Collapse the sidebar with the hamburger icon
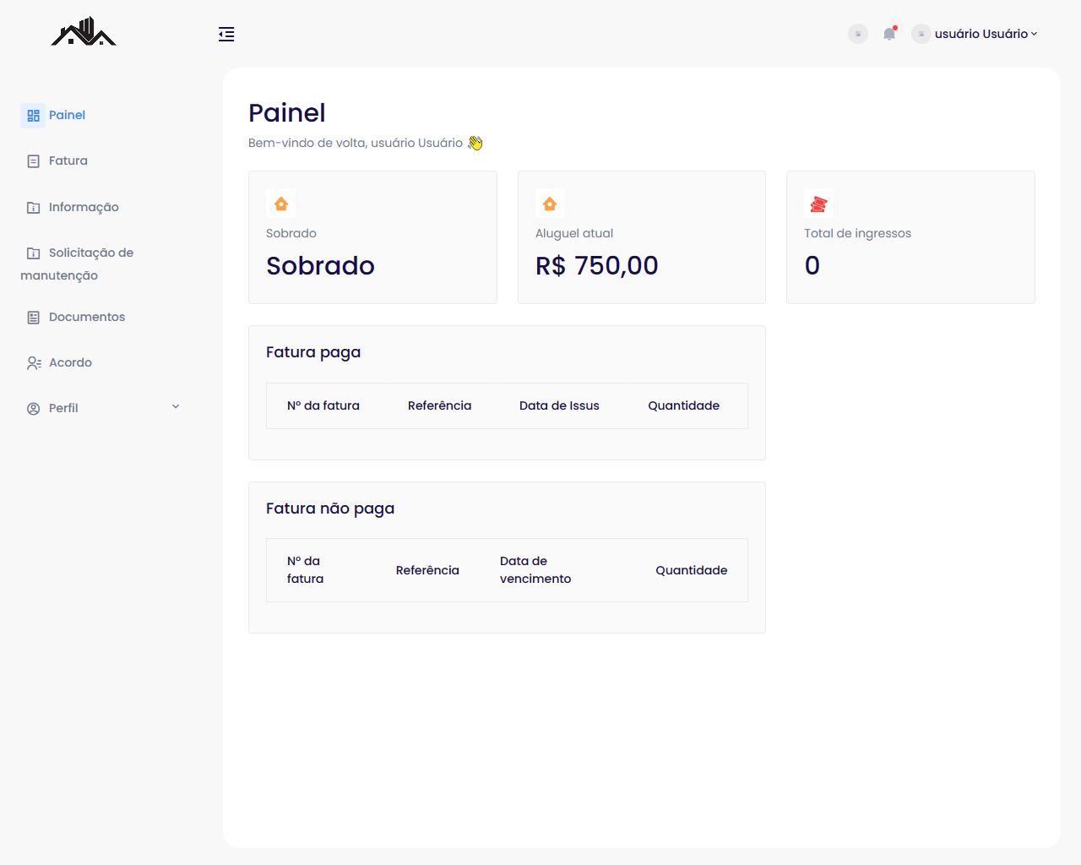Viewport: 1081px width, 865px height. click(226, 35)
